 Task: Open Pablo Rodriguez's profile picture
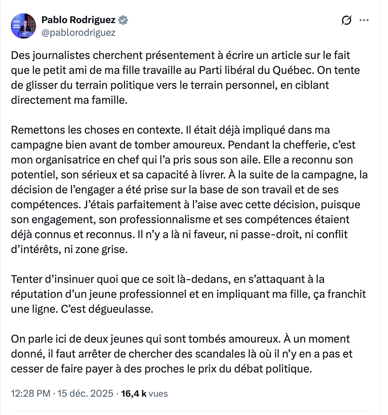pyautogui.click(x=23, y=26)
